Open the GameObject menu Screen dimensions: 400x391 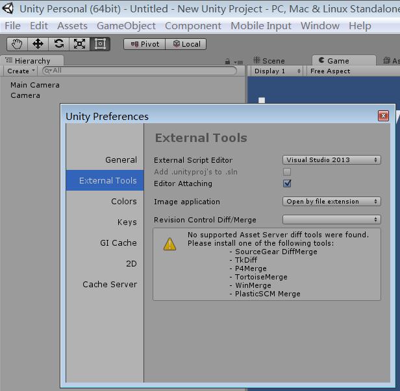(x=126, y=26)
